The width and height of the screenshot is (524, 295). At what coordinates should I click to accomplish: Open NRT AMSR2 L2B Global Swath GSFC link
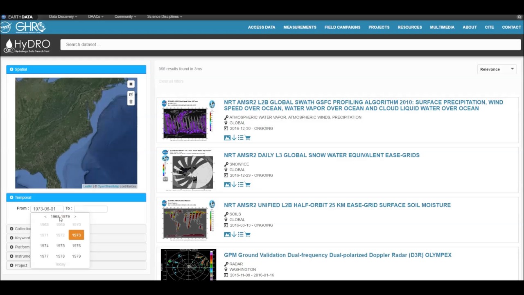(364, 105)
